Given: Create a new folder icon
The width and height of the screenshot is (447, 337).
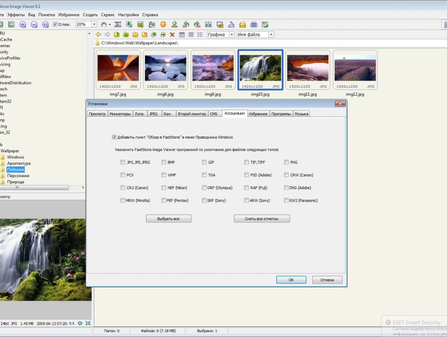Looking at the screenshot, I should [x=145, y=35].
